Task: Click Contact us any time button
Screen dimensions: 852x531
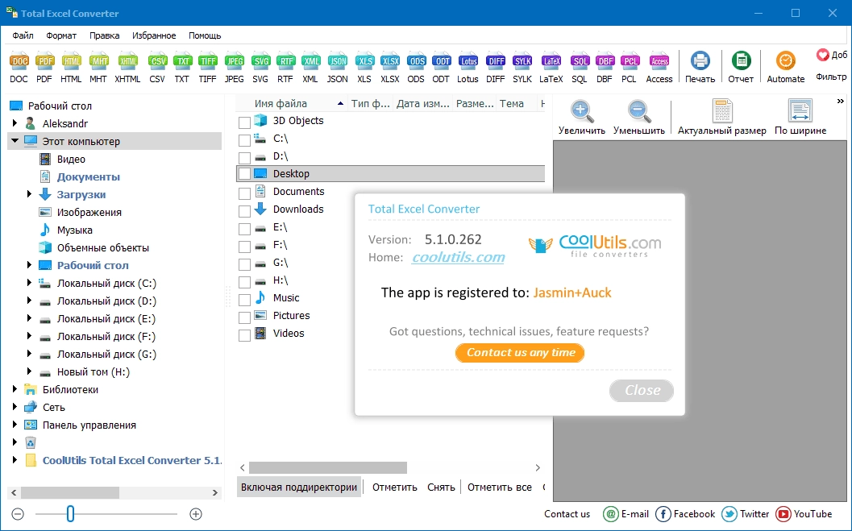Action: pos(520,353)
